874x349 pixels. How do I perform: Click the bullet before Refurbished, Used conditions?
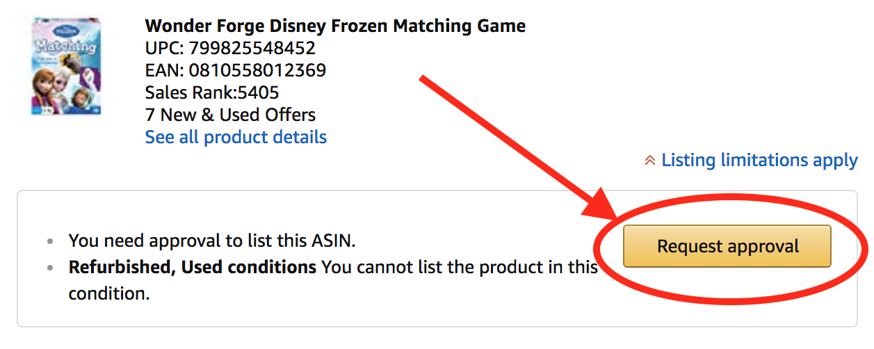49,268
